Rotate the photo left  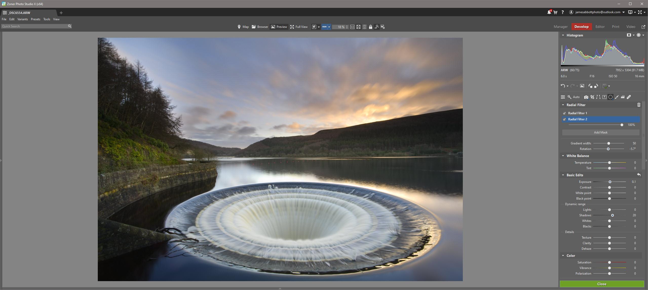(590, 86)
